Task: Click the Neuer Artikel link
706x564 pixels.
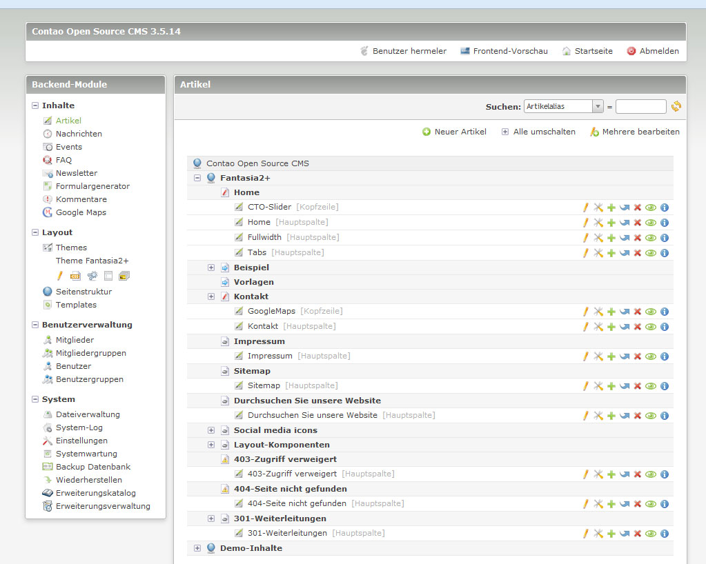Action: [460, 132]
